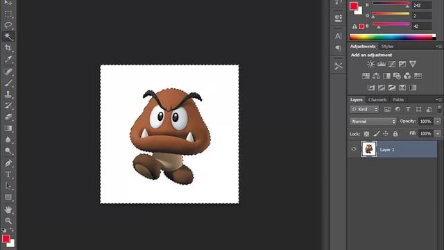
Task: Add Brightness/Contrast sun adjustment
Action: pyautogui.click(x=370, y=65)
